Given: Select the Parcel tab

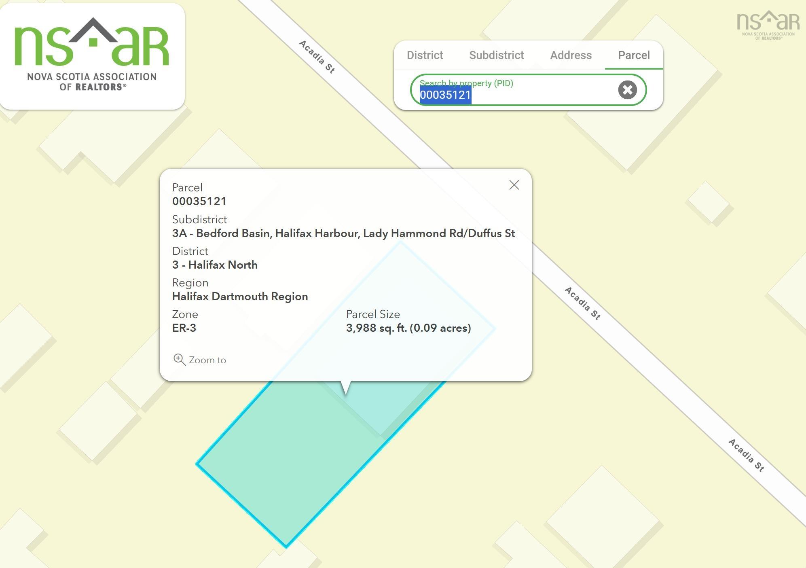Looking at the screenshot, I should 634,55.
